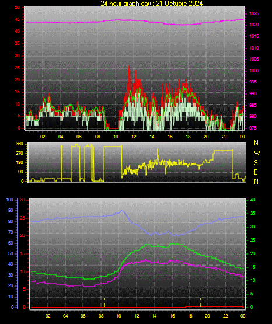Click the 1000 pressure axis label
The height and width of the screenshot is (324, 272).
[254, 71]
